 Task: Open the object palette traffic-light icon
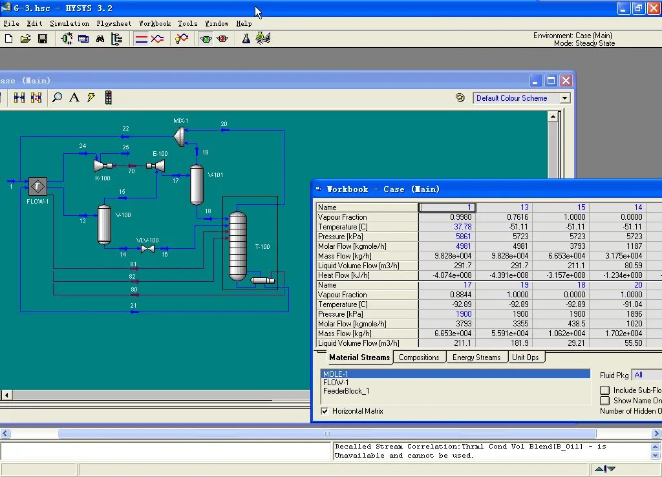tap(109, 98)
